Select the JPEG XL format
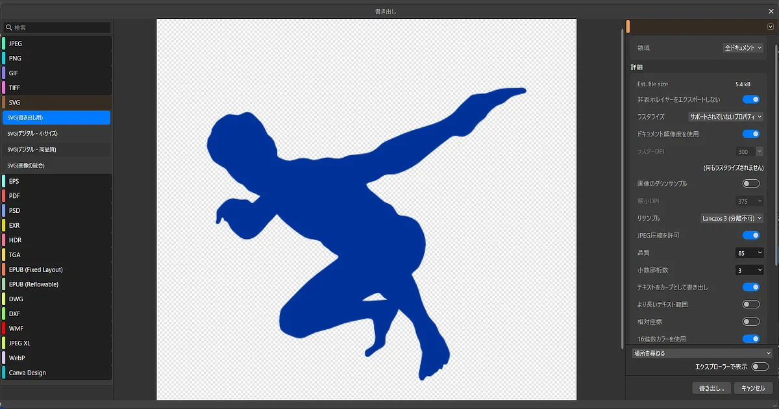 pos(56,343)
